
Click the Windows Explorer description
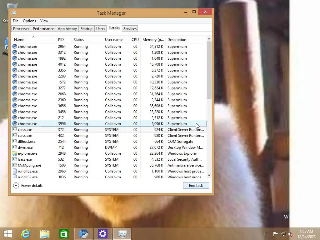point(182,153)
